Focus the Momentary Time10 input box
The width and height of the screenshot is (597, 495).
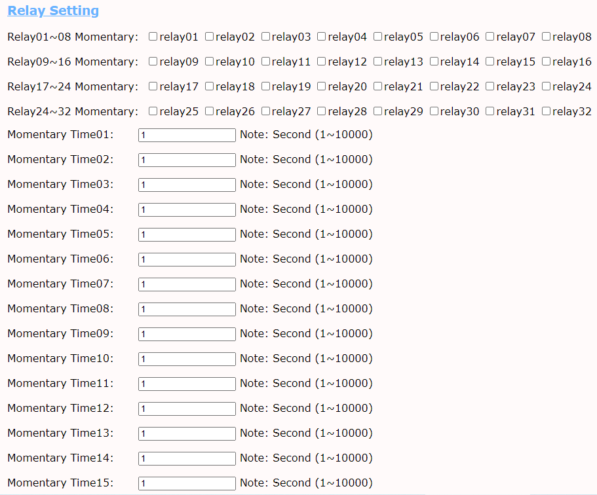coord(187,359)
